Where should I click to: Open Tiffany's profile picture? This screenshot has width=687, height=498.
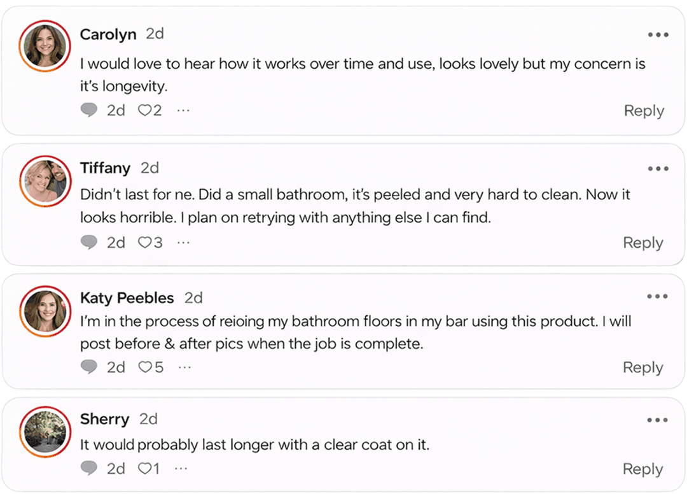45,180
